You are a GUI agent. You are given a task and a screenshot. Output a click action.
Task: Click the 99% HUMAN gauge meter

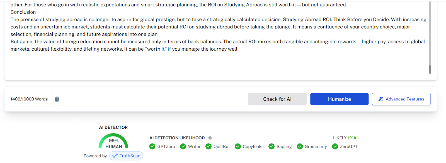point(113,141)
